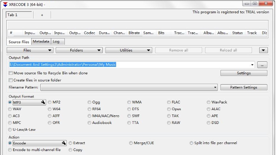Select SWF output format
The width and height of the screenshot is (277, 155).
pyautogui.click(x=129, y=116)
